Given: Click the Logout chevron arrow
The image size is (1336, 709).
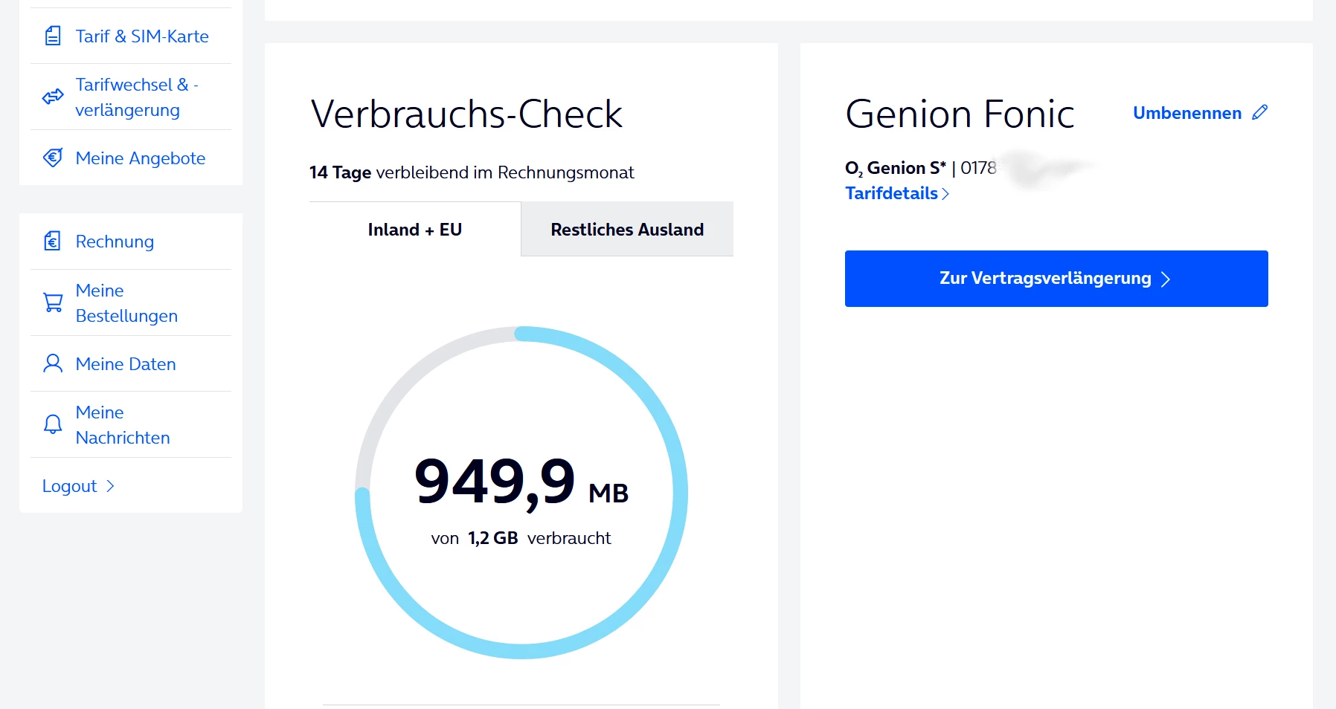Looking at the screenshot, I should pyautogui.click(x=111, y=486).
